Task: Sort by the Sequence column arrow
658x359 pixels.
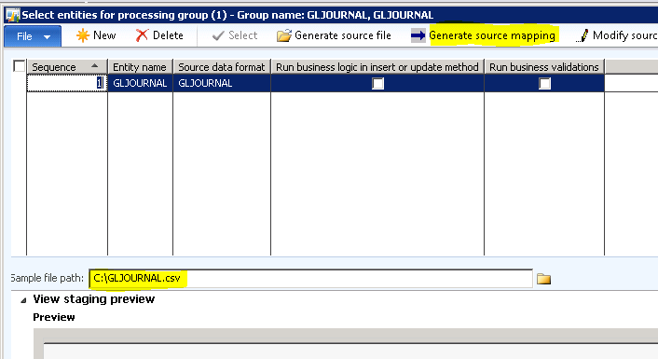Action: [x=95, y=66]
